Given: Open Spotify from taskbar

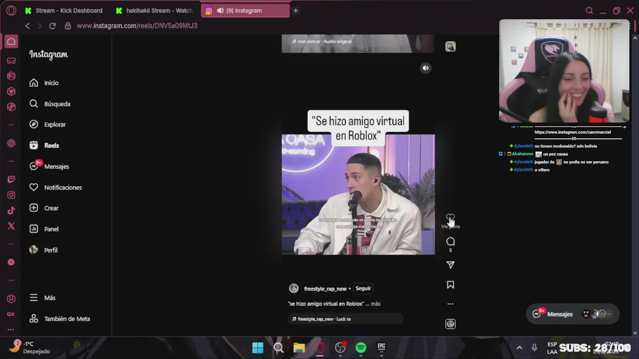Looking at the screenshot, I should click(360, 348).
